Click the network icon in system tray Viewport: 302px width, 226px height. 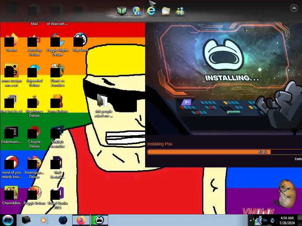pyautogui.click(x=265, y=220)
